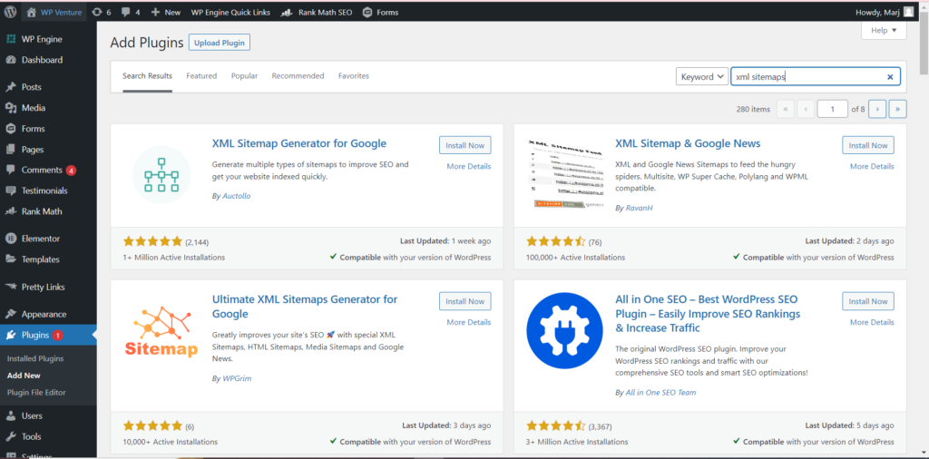
Task: Click the Rank Math sidebar icon
Action: click(11, 211)
